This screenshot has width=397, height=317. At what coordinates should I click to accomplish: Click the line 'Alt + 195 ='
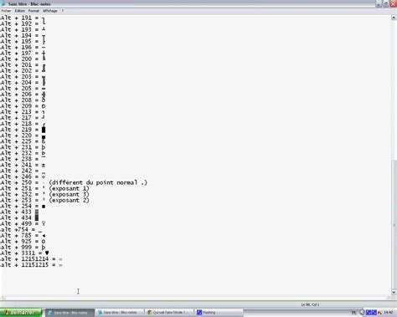(x=23, y=42)
